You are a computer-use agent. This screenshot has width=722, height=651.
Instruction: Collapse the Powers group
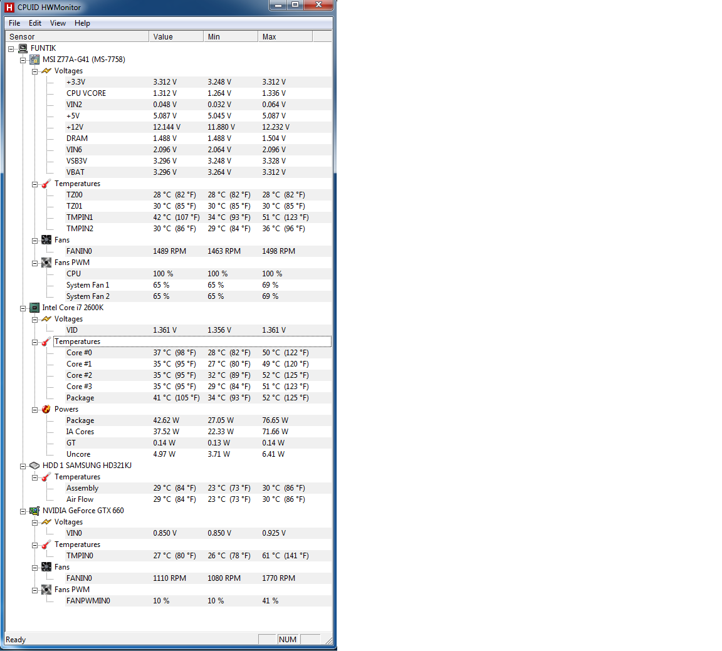click(x=35, y=410)
